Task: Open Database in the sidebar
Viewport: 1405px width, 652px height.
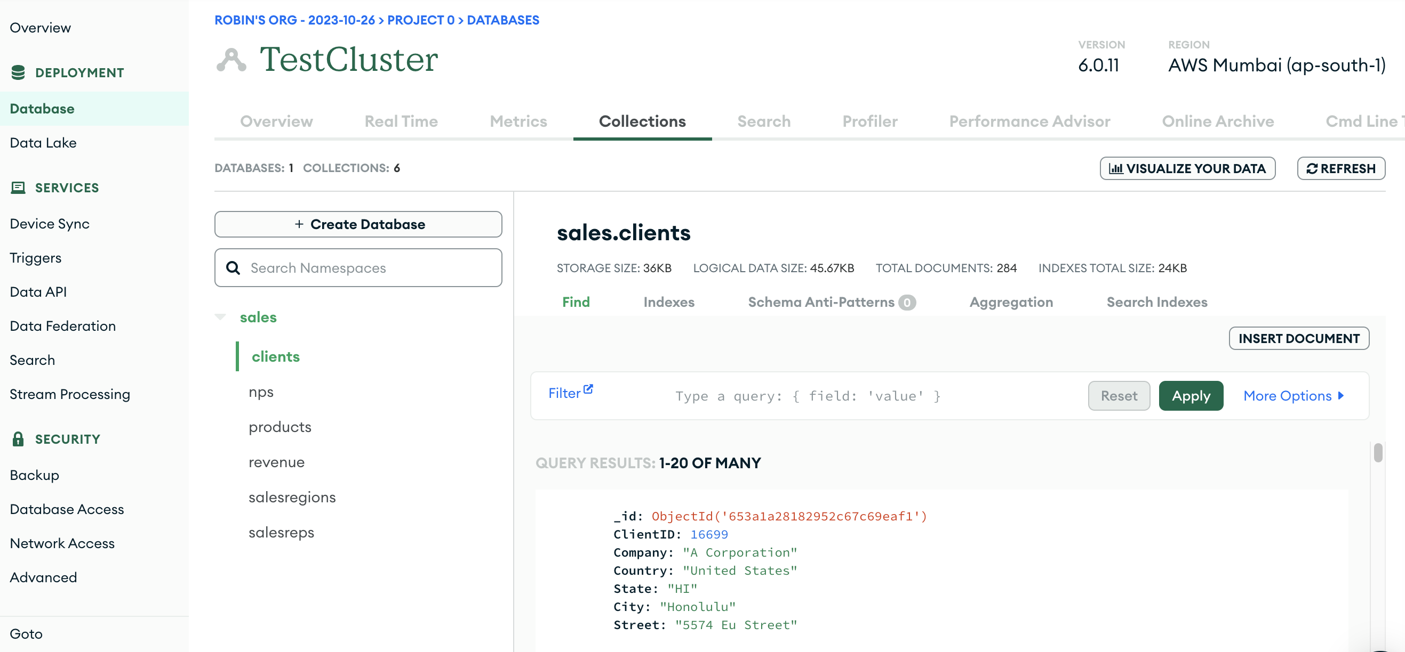Action: [42, 108]
